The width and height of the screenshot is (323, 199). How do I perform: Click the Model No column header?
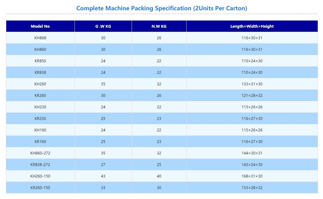[x=40, y=26]
